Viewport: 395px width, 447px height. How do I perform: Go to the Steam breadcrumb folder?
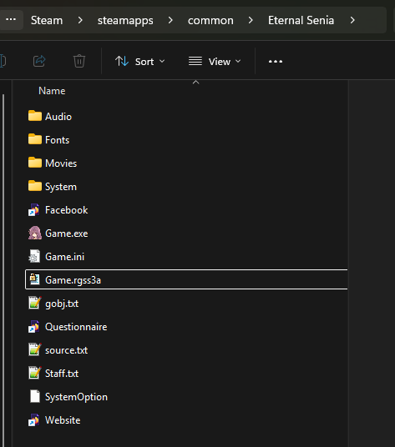[x=47, y=21]
